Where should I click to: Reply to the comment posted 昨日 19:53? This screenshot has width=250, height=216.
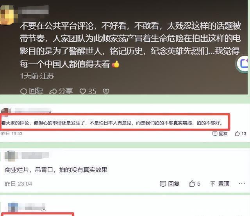click(220, 134)
